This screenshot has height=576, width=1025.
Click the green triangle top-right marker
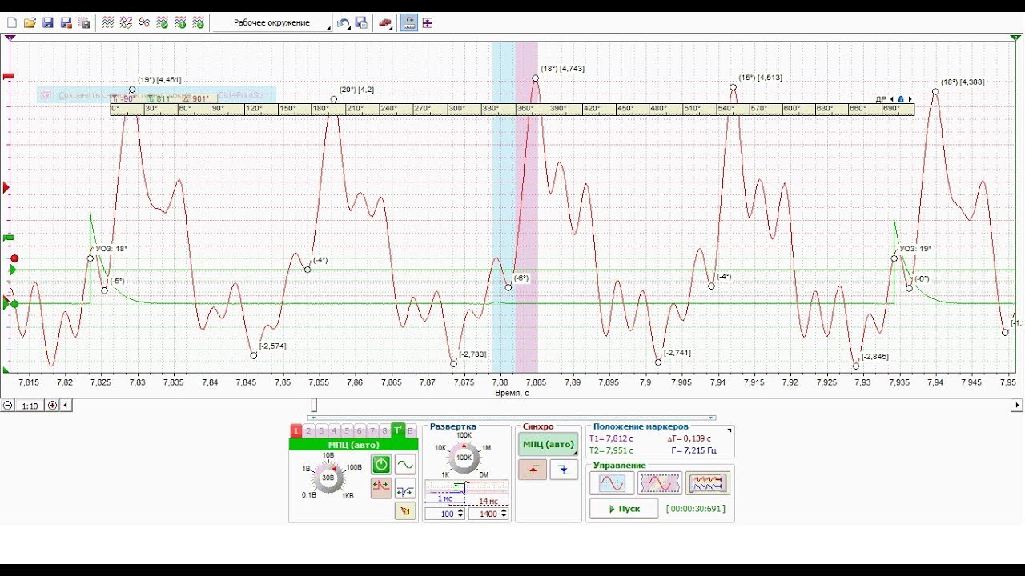pyautogui.click(x=1015, y=38)
